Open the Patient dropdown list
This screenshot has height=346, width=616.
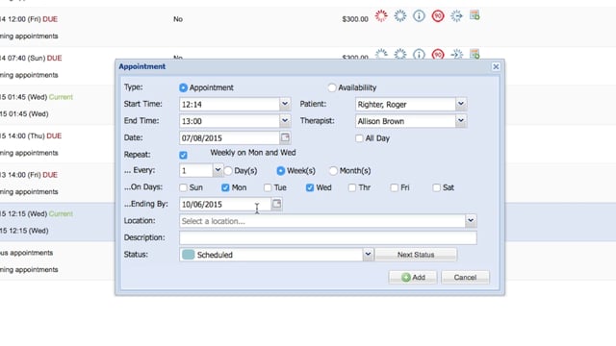pyautogui.click(x=461, y=104)
